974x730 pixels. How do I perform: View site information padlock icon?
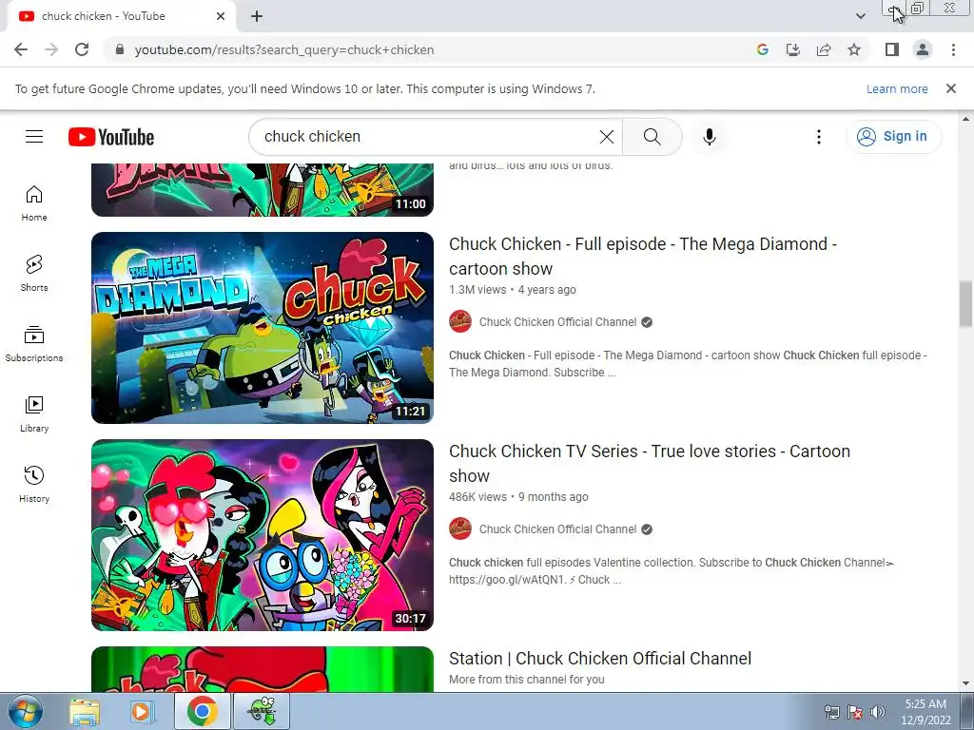120,49
